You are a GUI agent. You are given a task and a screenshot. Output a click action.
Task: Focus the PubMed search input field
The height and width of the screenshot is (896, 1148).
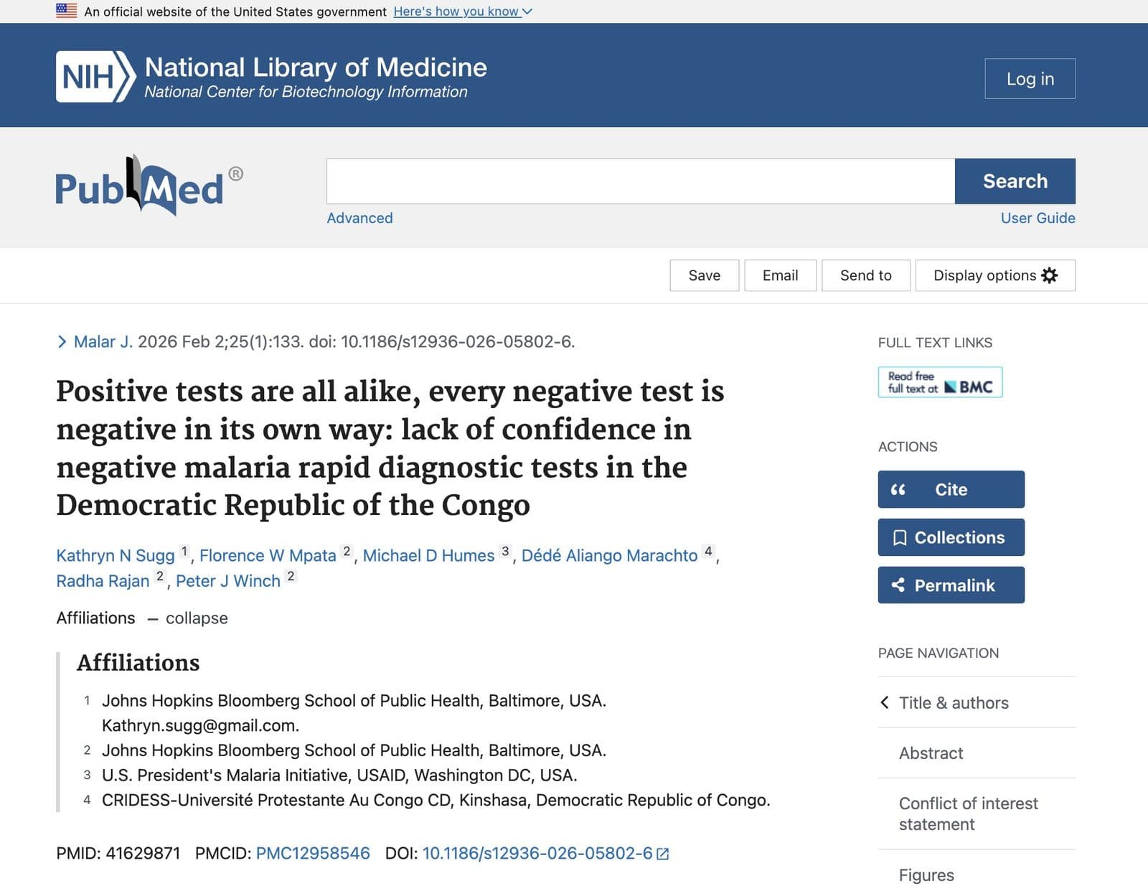pyautogui.click(x=641, y=181)
